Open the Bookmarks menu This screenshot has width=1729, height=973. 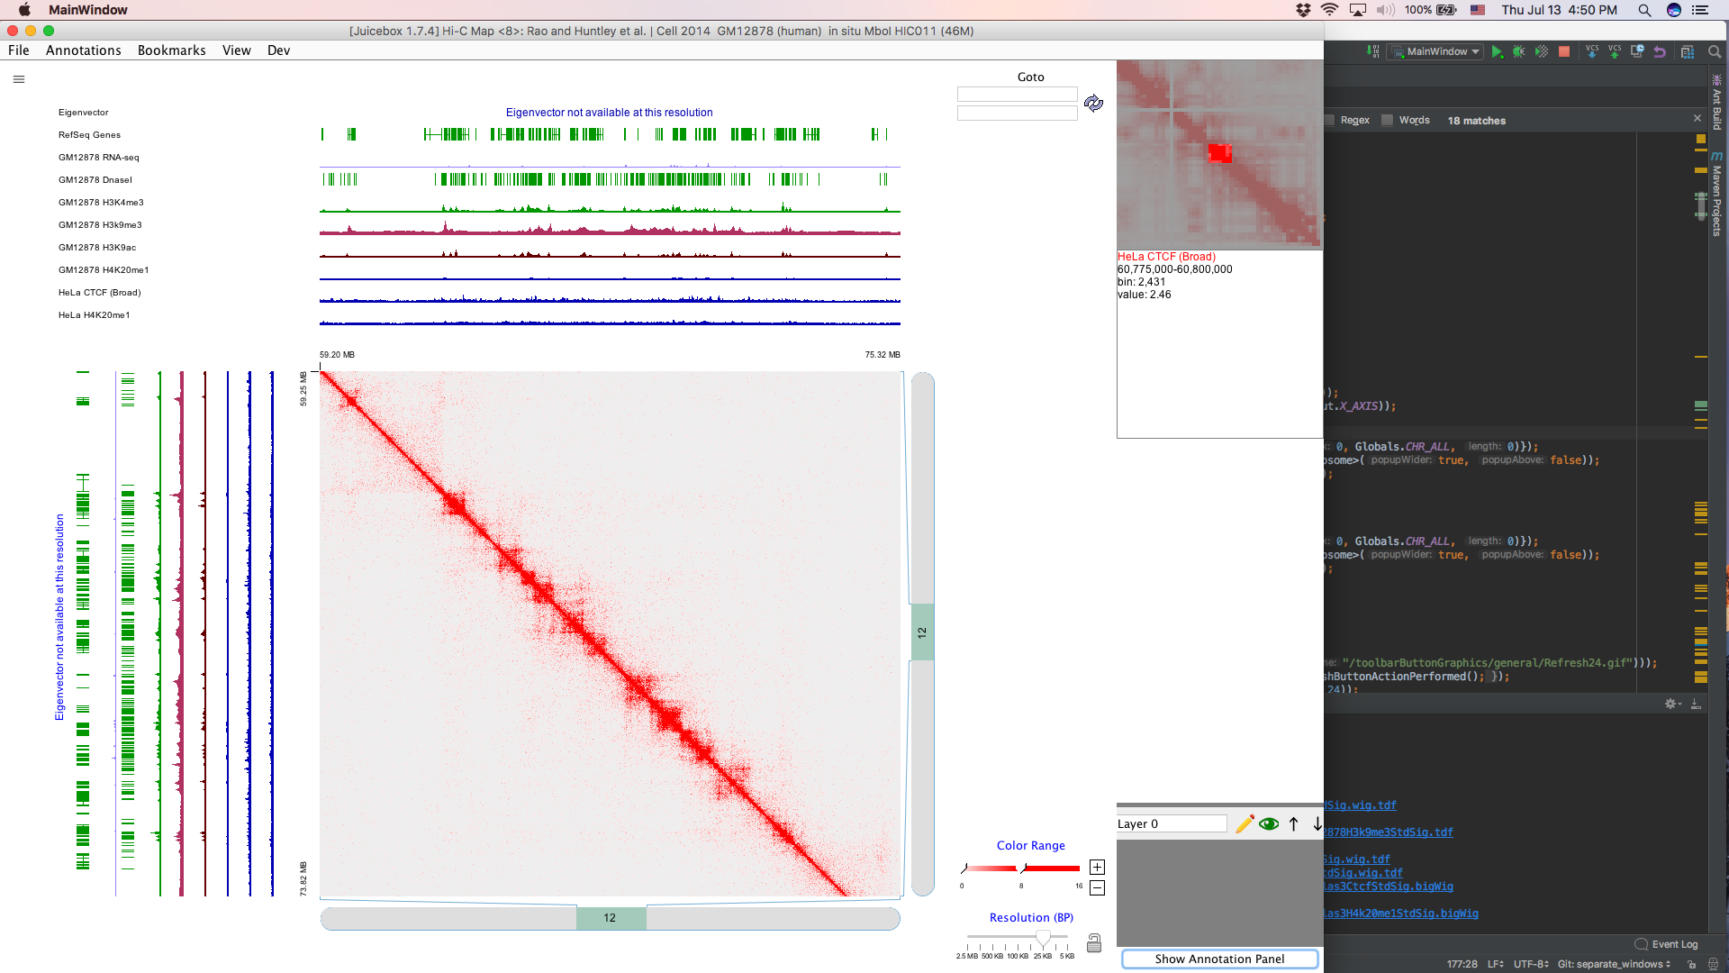click(x=171, y=50)
